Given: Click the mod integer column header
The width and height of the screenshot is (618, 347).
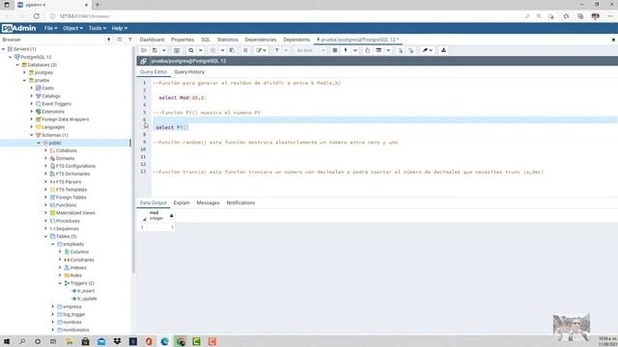Looking at the screenshot, I should tap(161, 216).
